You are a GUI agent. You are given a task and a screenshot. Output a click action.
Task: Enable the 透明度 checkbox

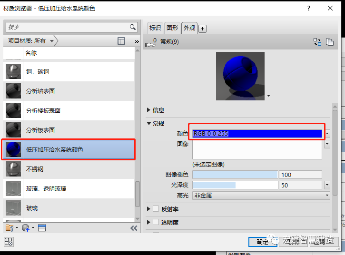tap(156, 222)
